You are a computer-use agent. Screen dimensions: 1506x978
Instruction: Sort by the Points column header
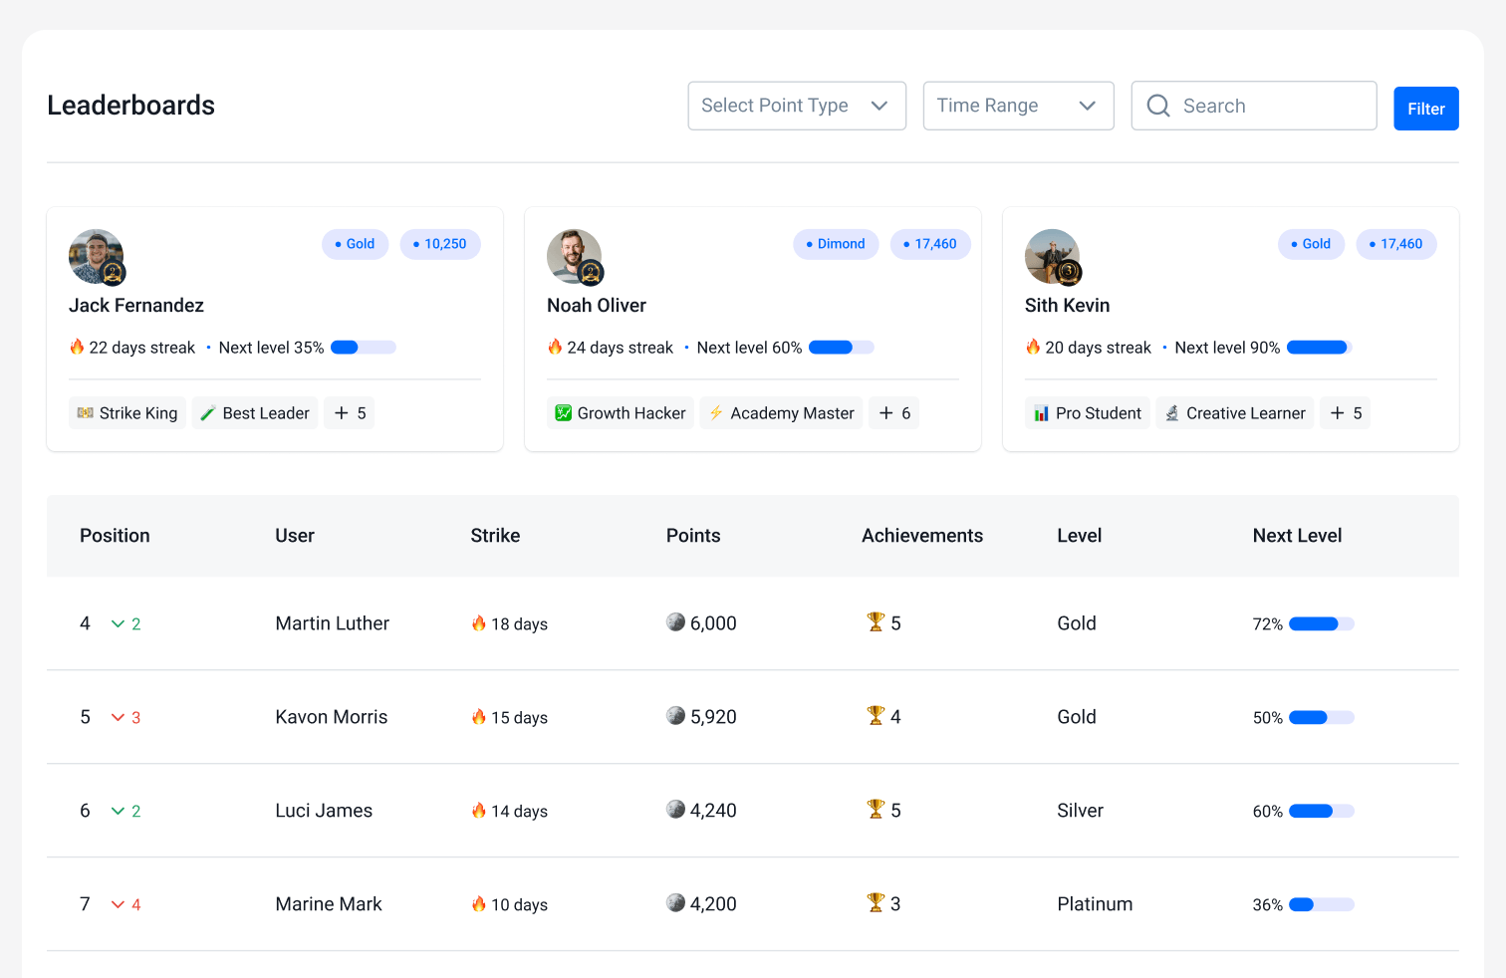point(692,536)
